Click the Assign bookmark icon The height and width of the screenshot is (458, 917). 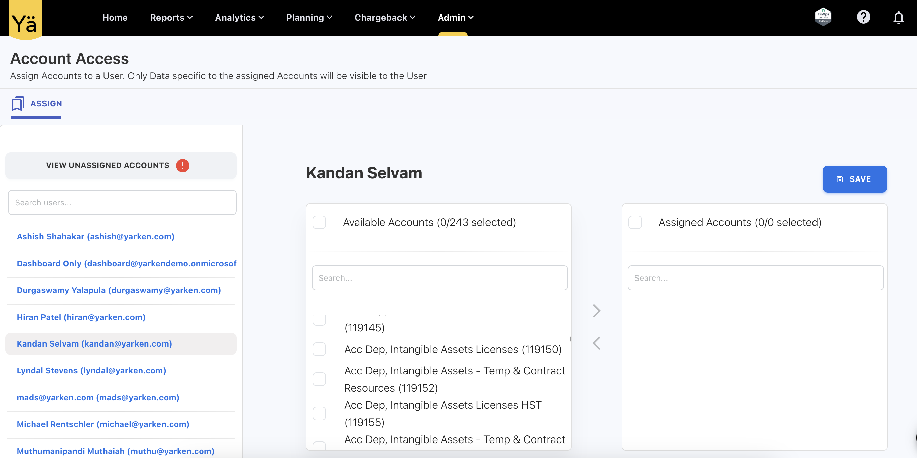(x=18, y=103)
